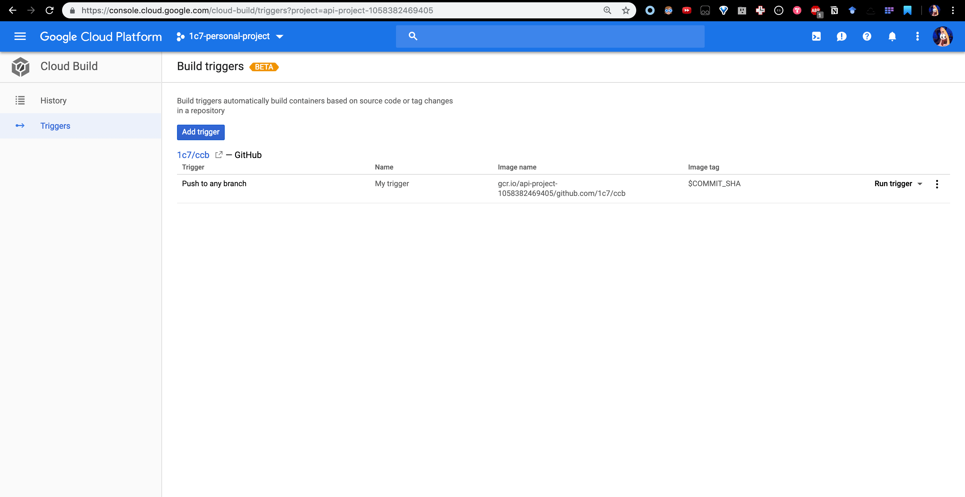This screenshot has height=497, width=965.
Task: Open console settings three-dot menu
Action: [917, 36]
